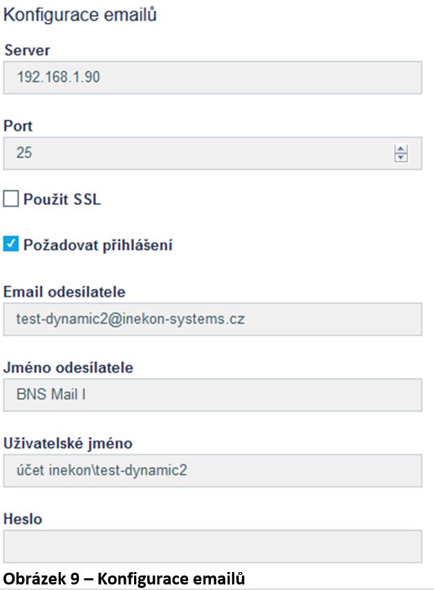Focus the Uživatelské jméno input field
Image resolution: width=434 pixels, height=590 pixels.
(212, 471)
